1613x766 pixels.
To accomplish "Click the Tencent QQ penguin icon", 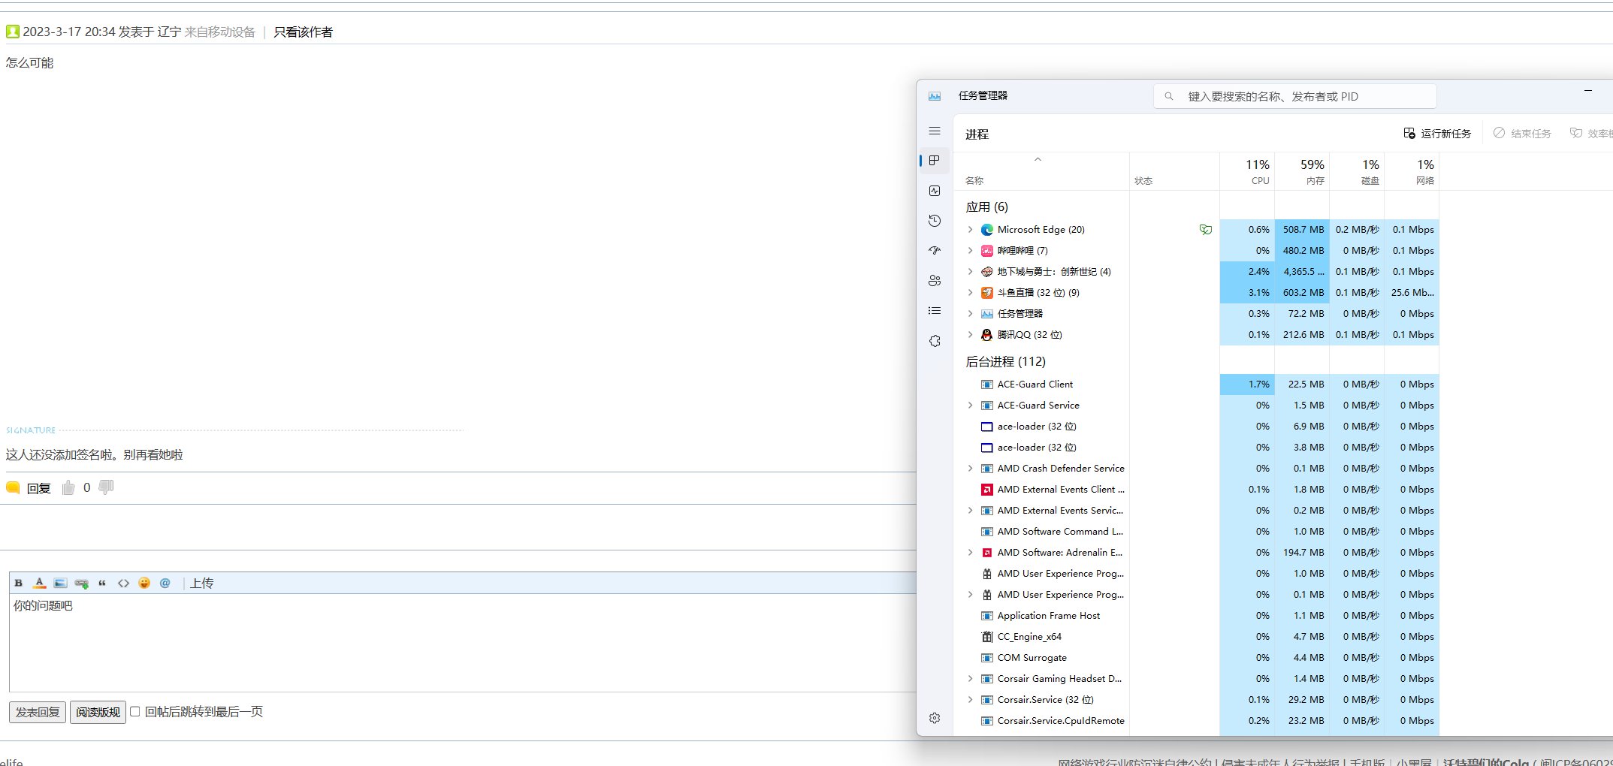I will (987, 335).
